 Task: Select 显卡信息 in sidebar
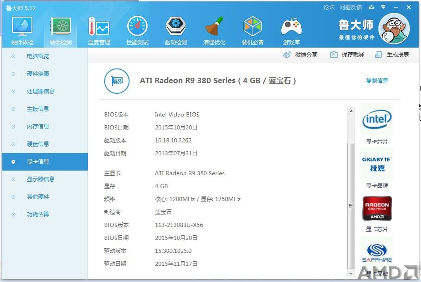(45, 162)
